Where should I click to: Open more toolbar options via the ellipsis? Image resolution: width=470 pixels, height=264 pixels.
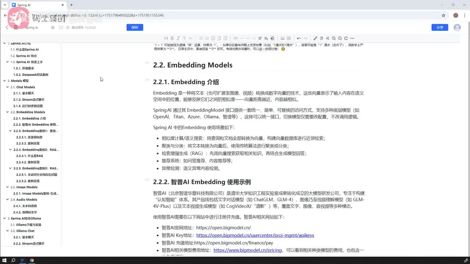click(x=352, y=38)
